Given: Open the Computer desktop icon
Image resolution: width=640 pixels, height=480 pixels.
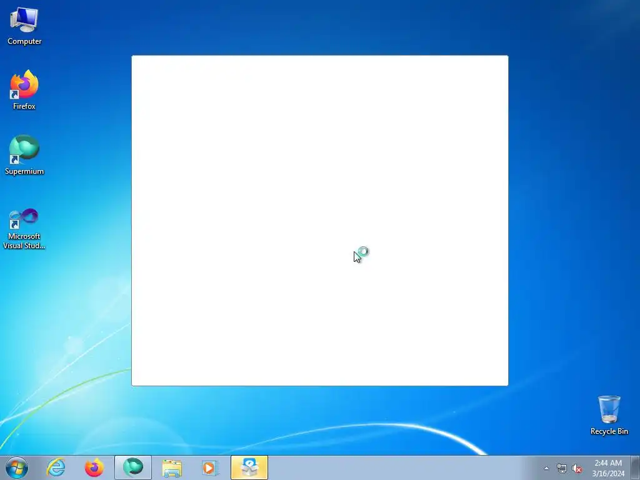Looking at the screenshot, I should click(24, 26).
